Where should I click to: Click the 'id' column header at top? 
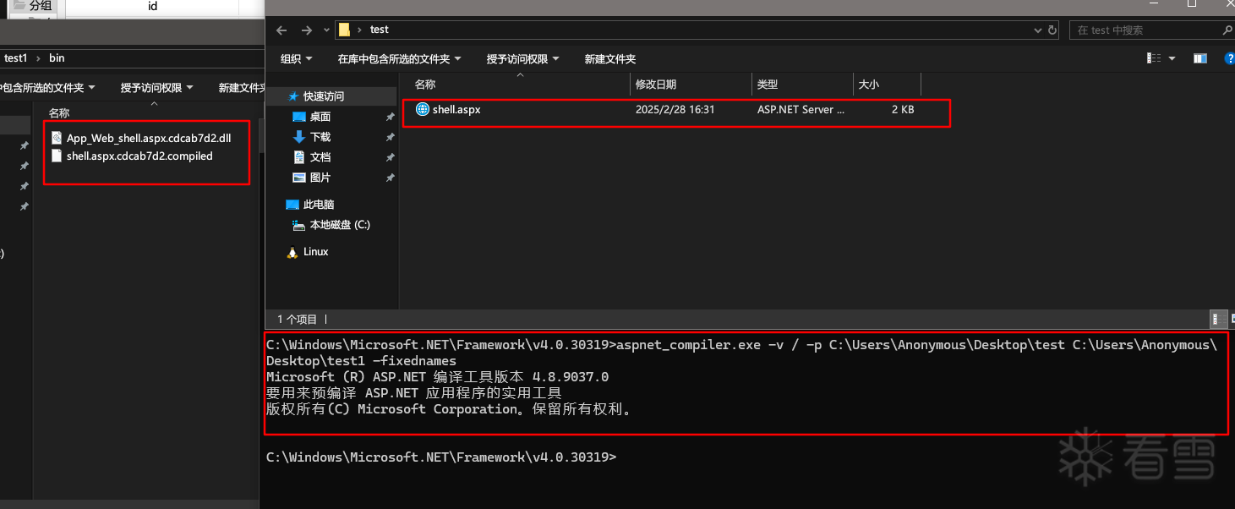coord(152,7)
